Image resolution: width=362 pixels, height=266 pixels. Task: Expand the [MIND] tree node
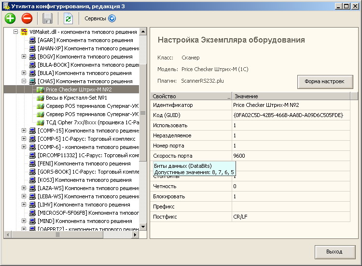[x=24, y=221]
